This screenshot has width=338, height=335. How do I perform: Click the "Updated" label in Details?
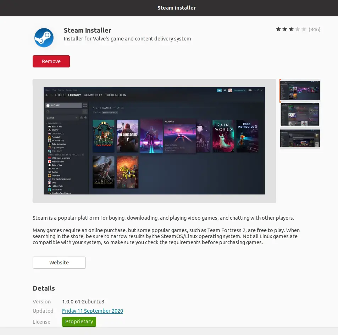pos(43,311)
